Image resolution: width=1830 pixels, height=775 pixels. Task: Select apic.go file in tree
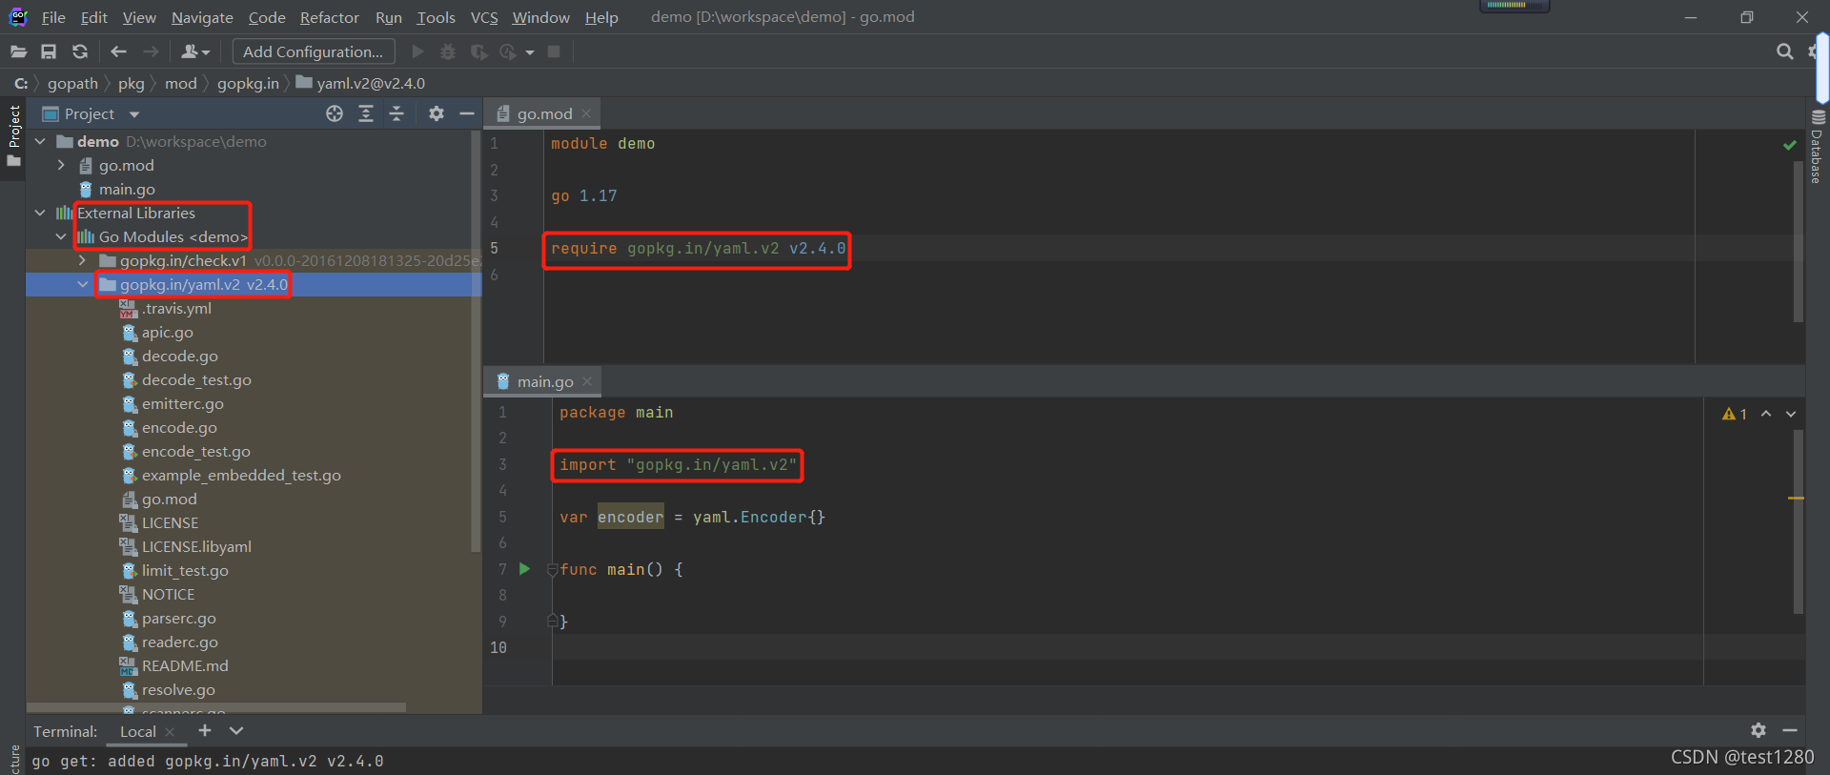pos(167,332)
